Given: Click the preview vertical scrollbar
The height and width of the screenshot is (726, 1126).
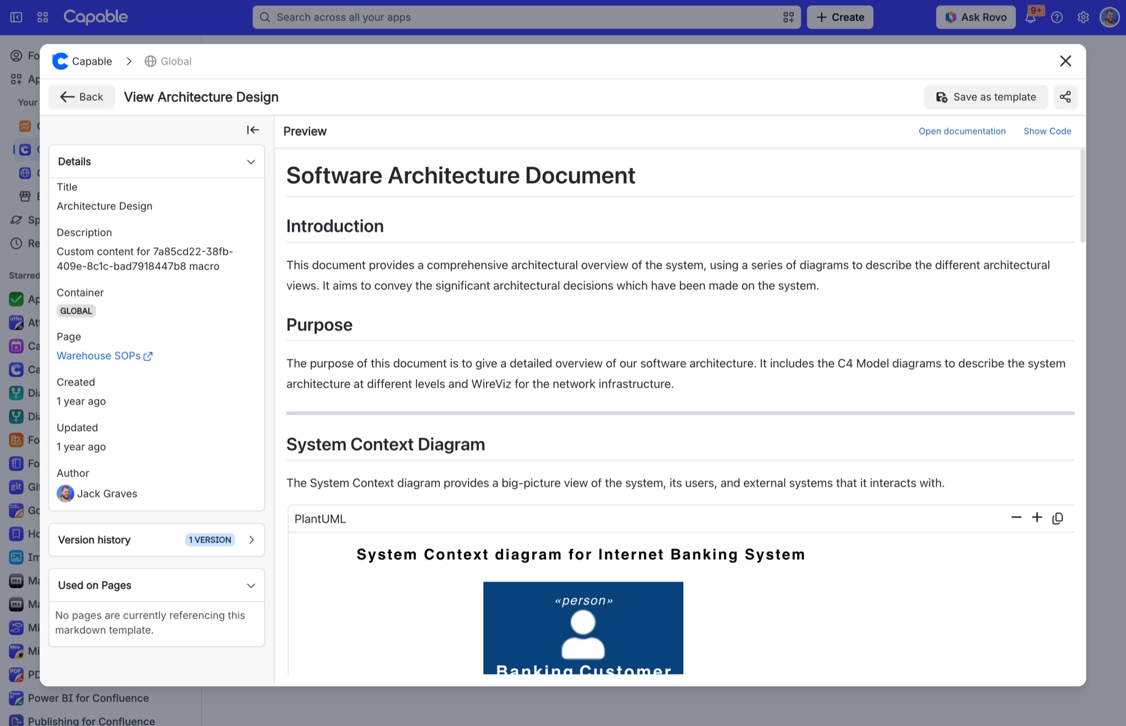Looking at the screenshot, I should [x=1082, y=196].
